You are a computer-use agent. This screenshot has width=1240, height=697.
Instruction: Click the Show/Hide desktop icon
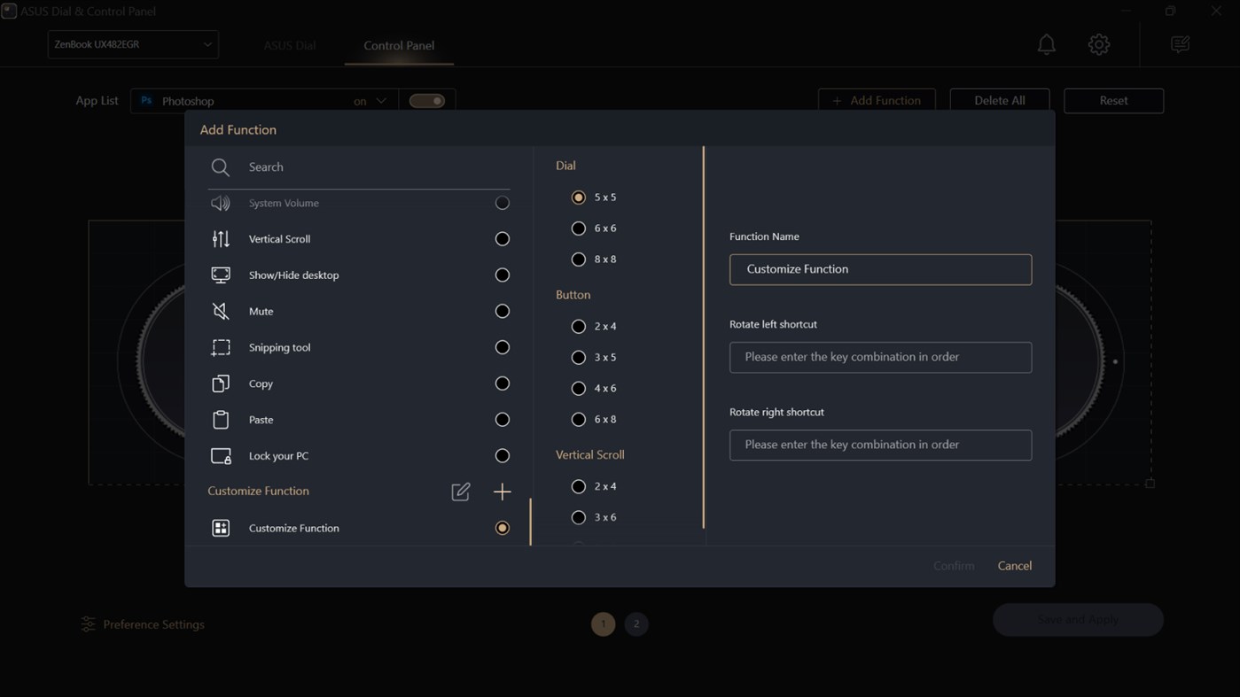pos(220,275)
